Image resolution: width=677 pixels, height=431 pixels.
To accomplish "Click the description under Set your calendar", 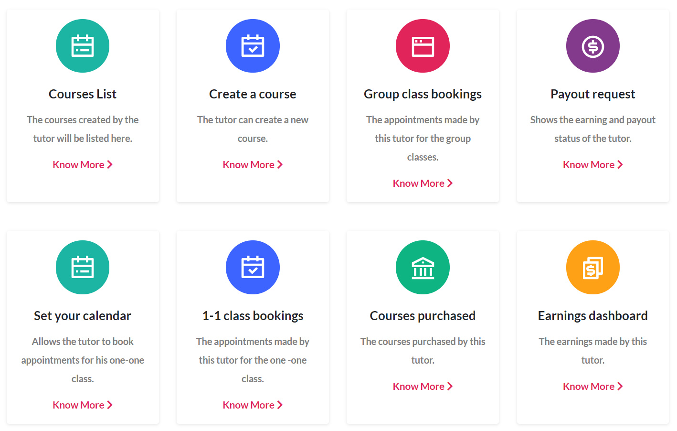I will 83,360.
